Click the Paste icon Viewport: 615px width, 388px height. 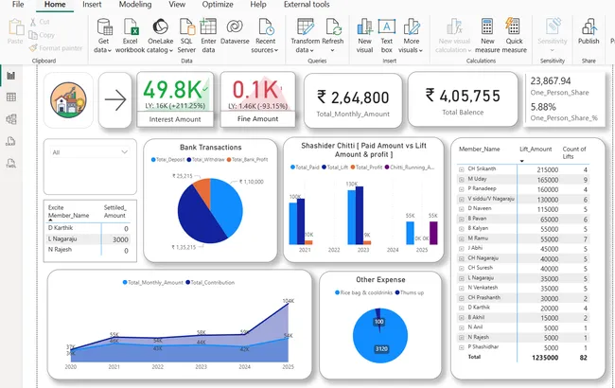16,27
